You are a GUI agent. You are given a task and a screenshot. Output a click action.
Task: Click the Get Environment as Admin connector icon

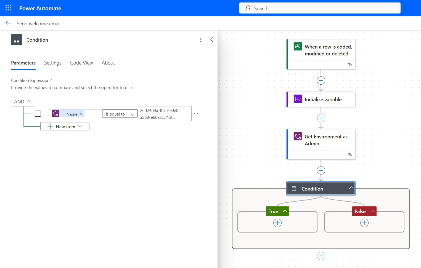298,136
